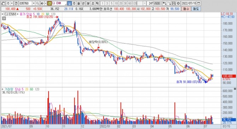Click the speaker sound icon
The image size is (237, 129).
[42, 3]
